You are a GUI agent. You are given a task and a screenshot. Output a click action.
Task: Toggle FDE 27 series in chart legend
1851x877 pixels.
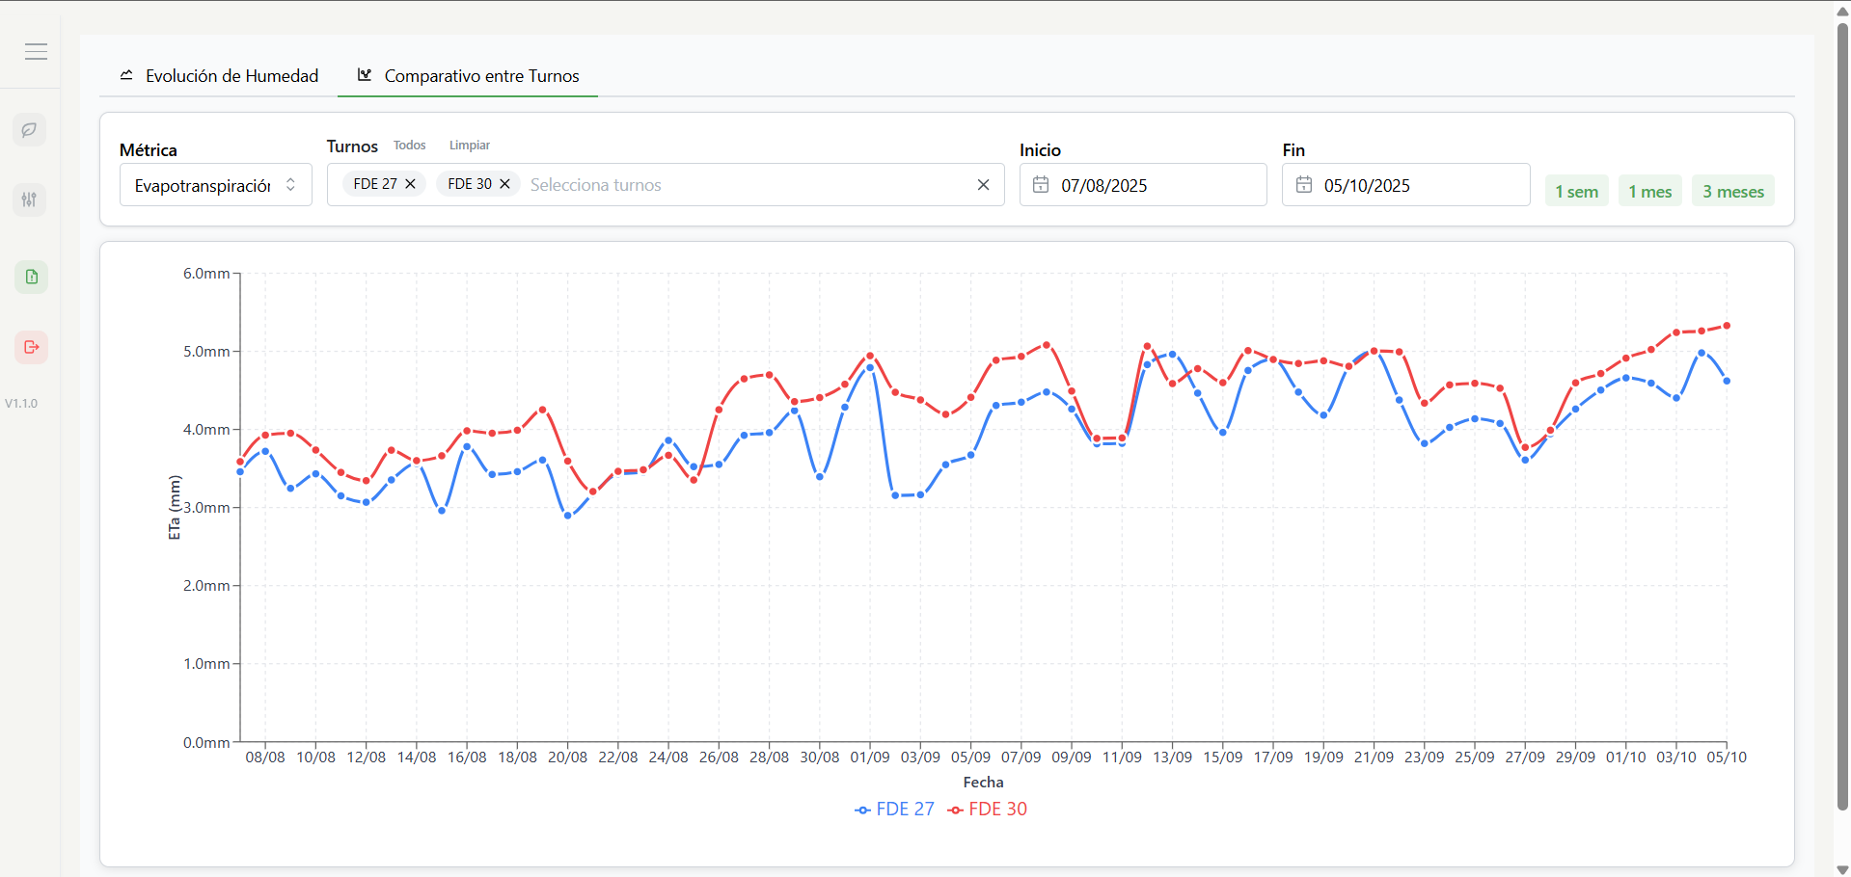click(x=894, y=810)
